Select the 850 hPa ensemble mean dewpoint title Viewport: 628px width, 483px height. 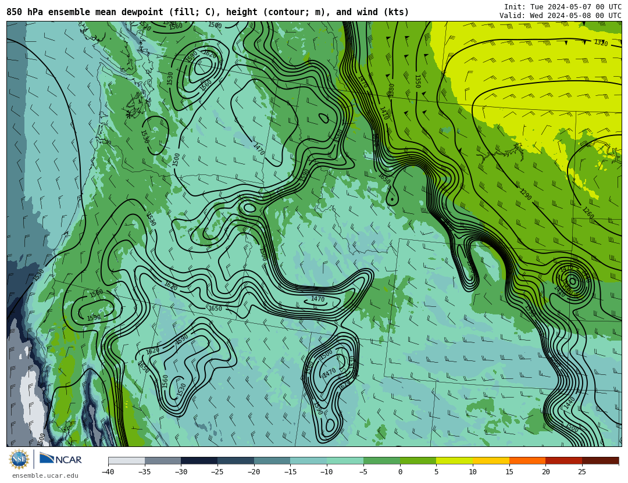point(208,12)
